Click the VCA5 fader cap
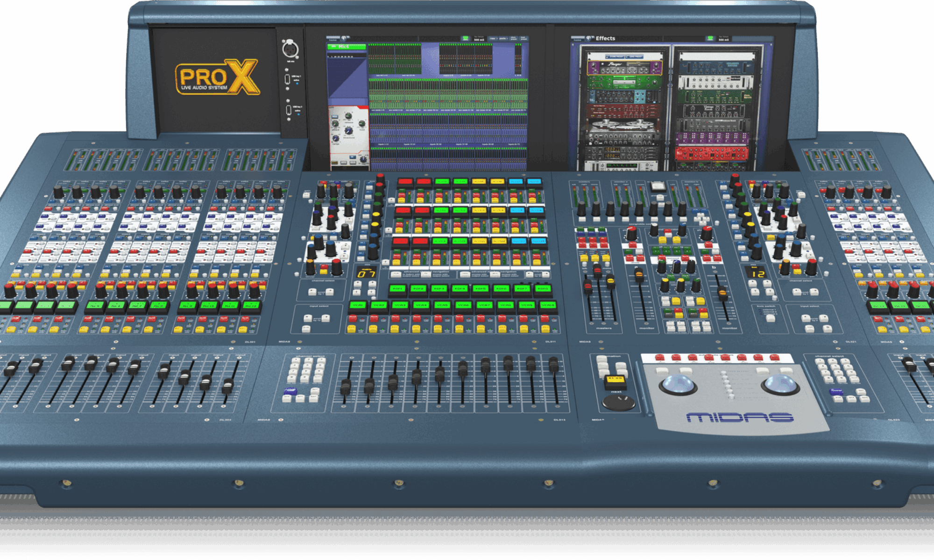The width and height of the screenshot is (934, 560). (x=439, y=374)
